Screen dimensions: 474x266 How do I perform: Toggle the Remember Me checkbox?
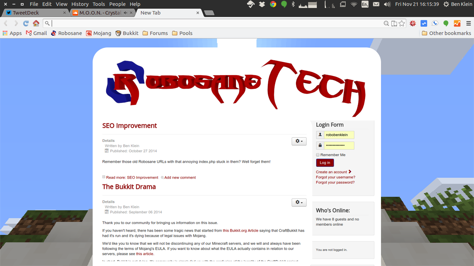(x=318, y=155)
